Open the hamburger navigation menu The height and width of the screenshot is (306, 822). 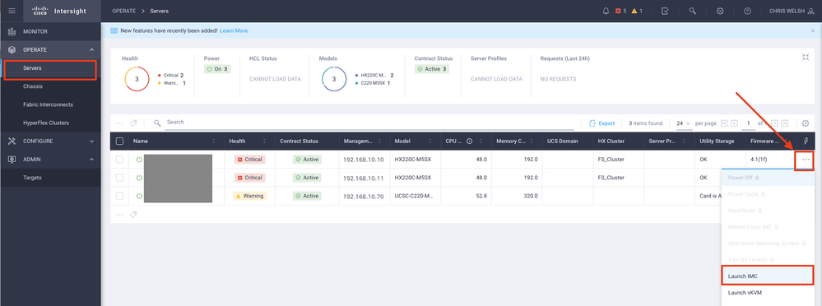click(12, 11)
